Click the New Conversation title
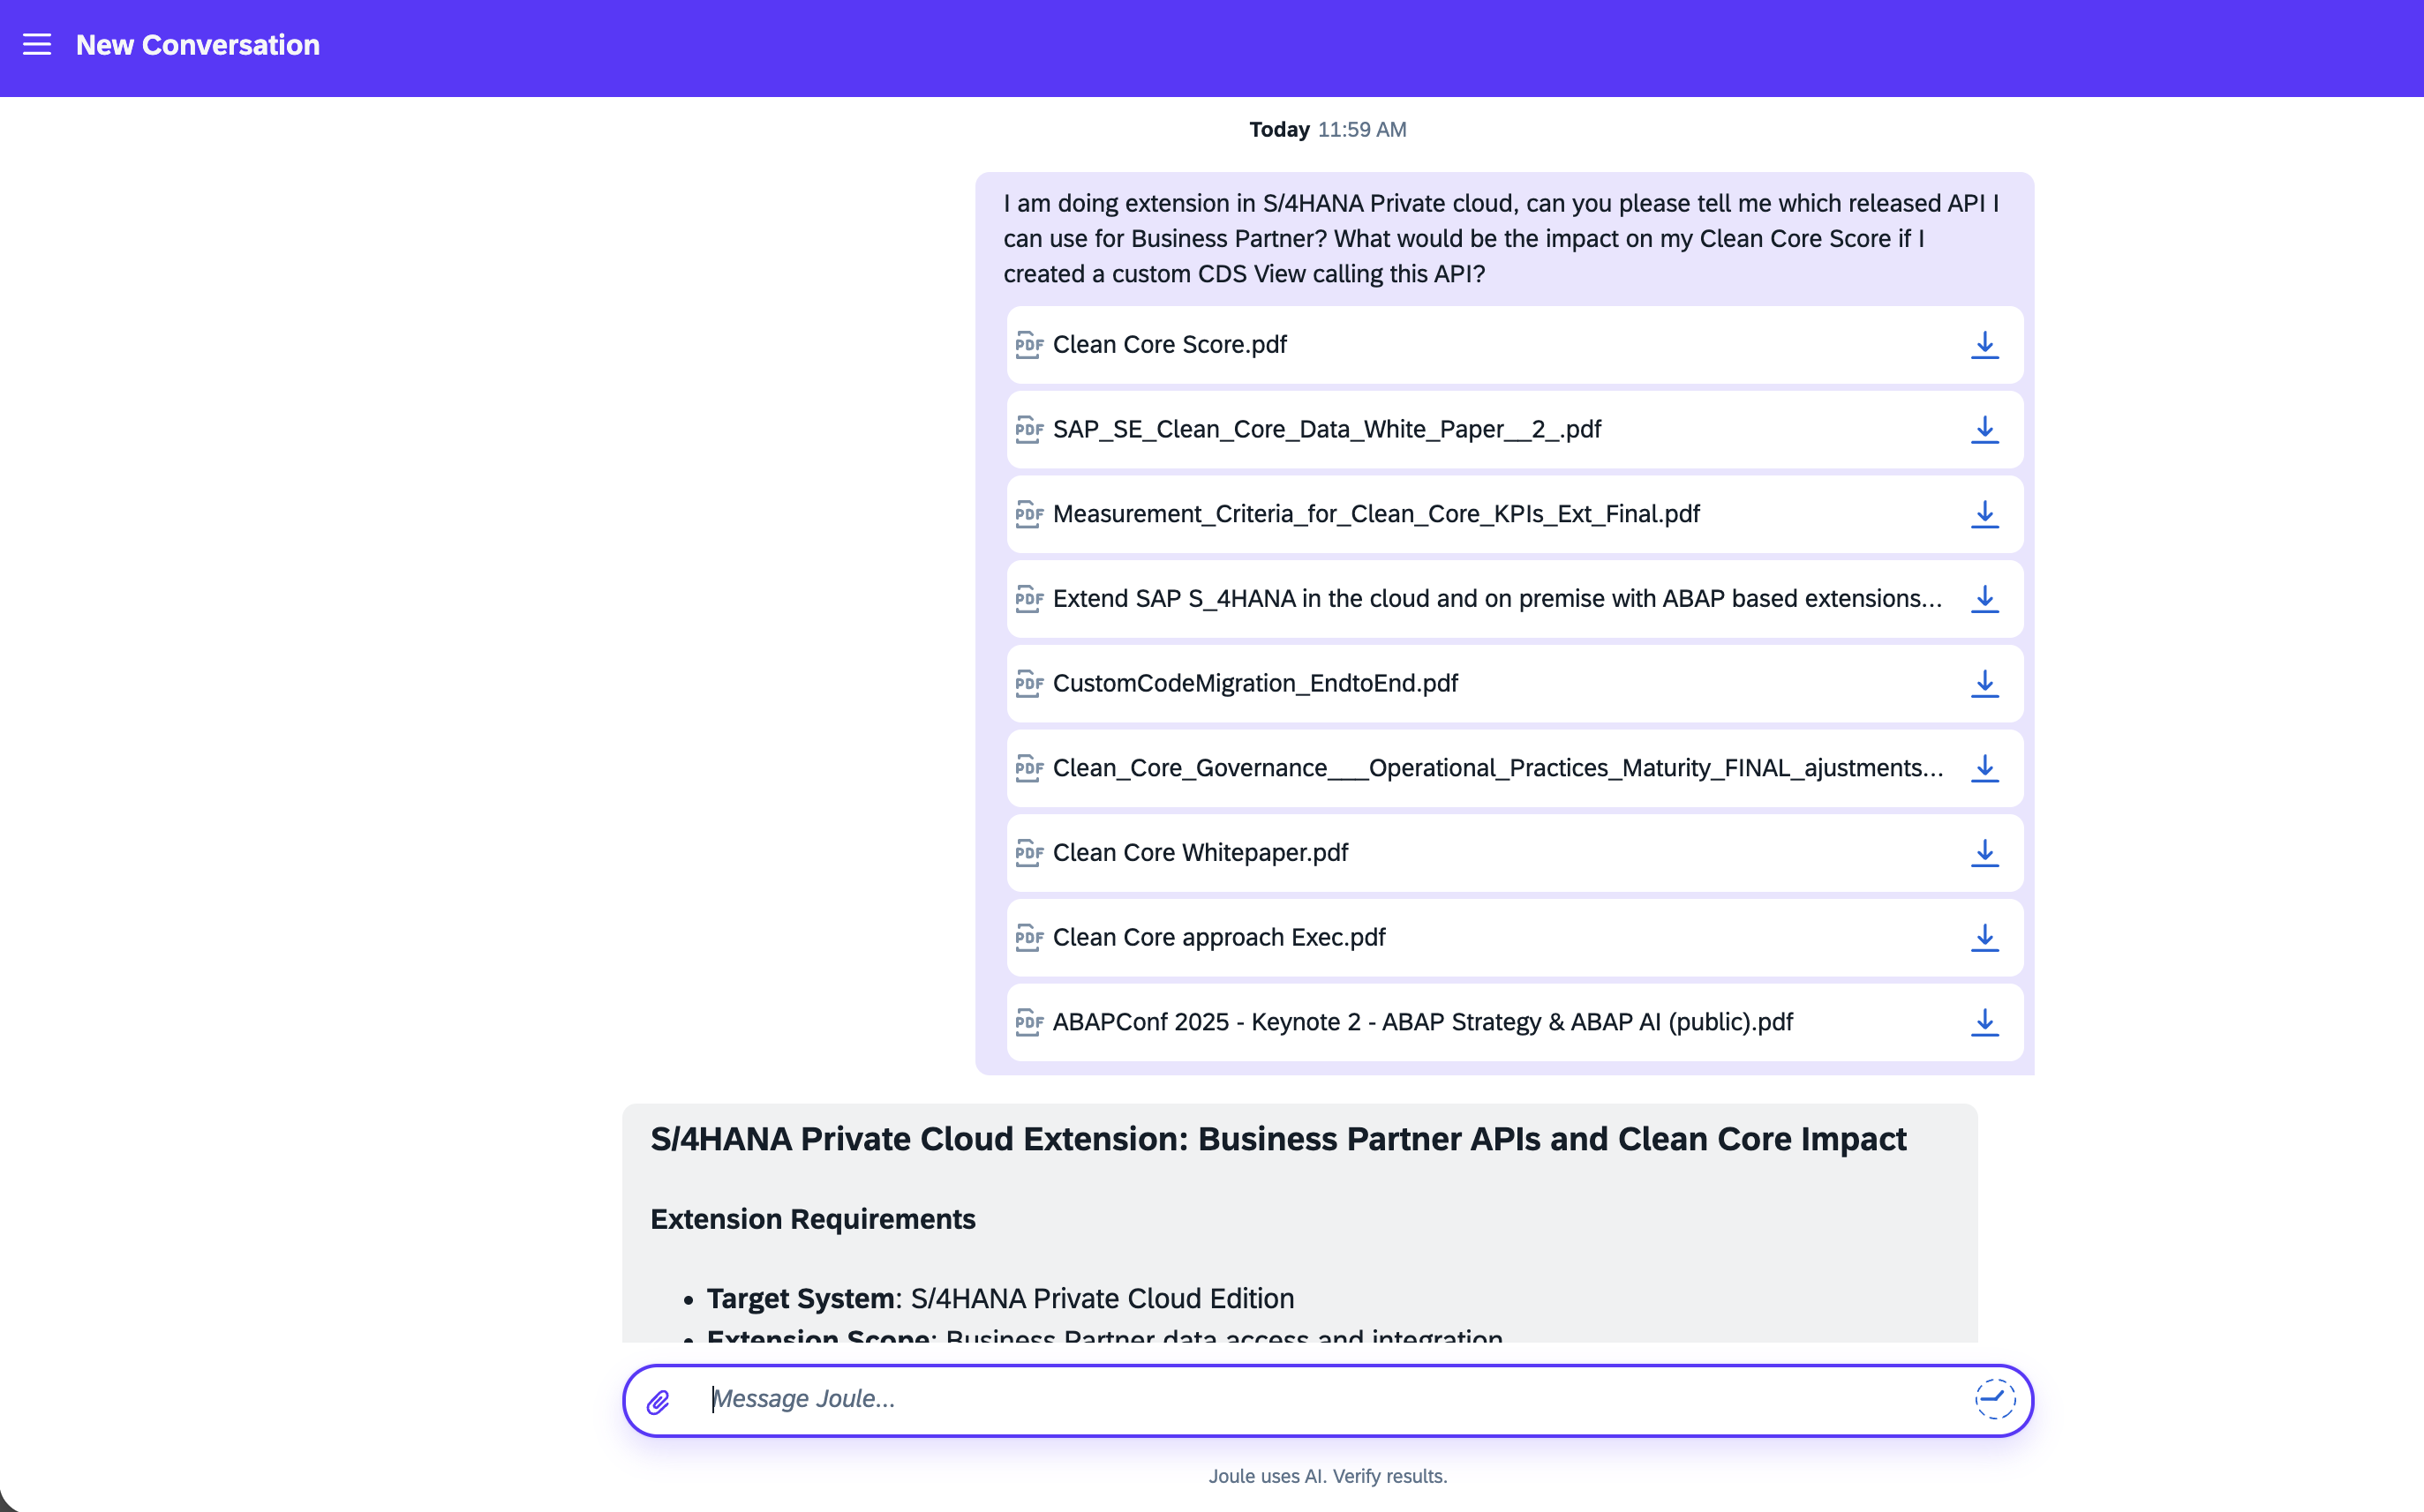Image resolution: width=2424 pixels, height=1512 pixels. 198,45
